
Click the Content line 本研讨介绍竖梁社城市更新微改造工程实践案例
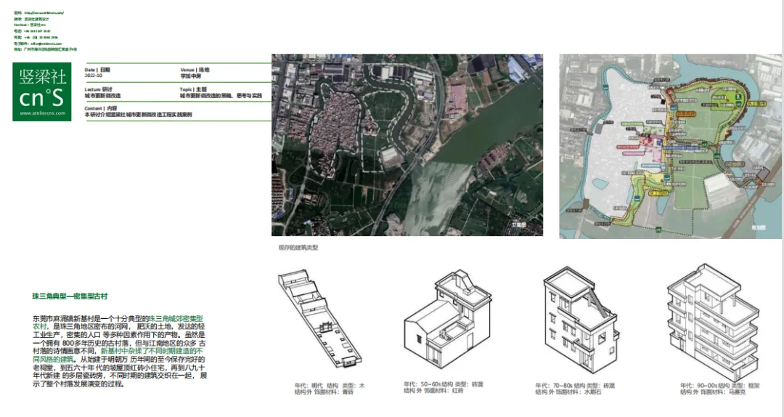pyautogui.click(x=138, y=115)
